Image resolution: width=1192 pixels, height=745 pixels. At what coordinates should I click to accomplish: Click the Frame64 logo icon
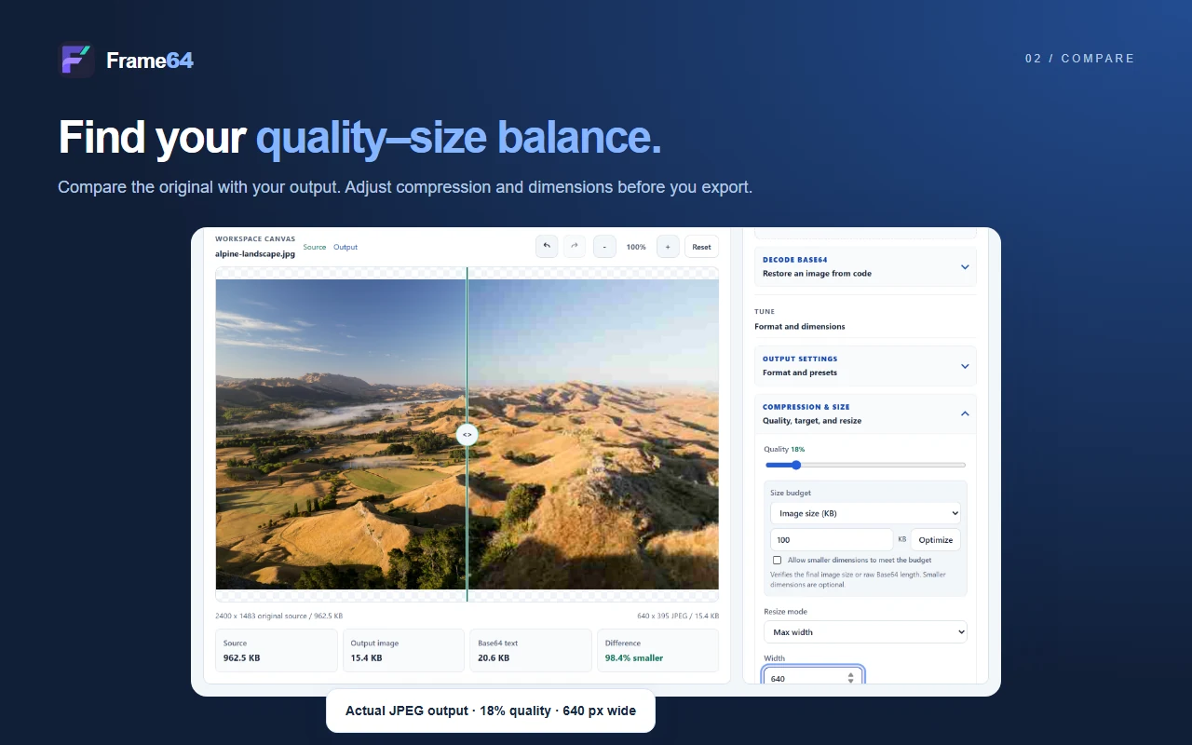click(x=77, y=61)
